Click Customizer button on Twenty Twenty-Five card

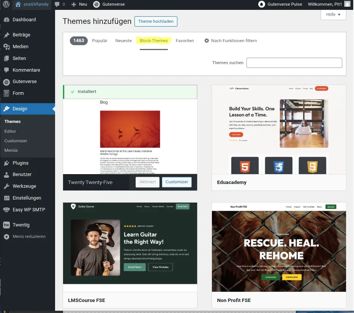pyautogui.click(x=177, y=182)
